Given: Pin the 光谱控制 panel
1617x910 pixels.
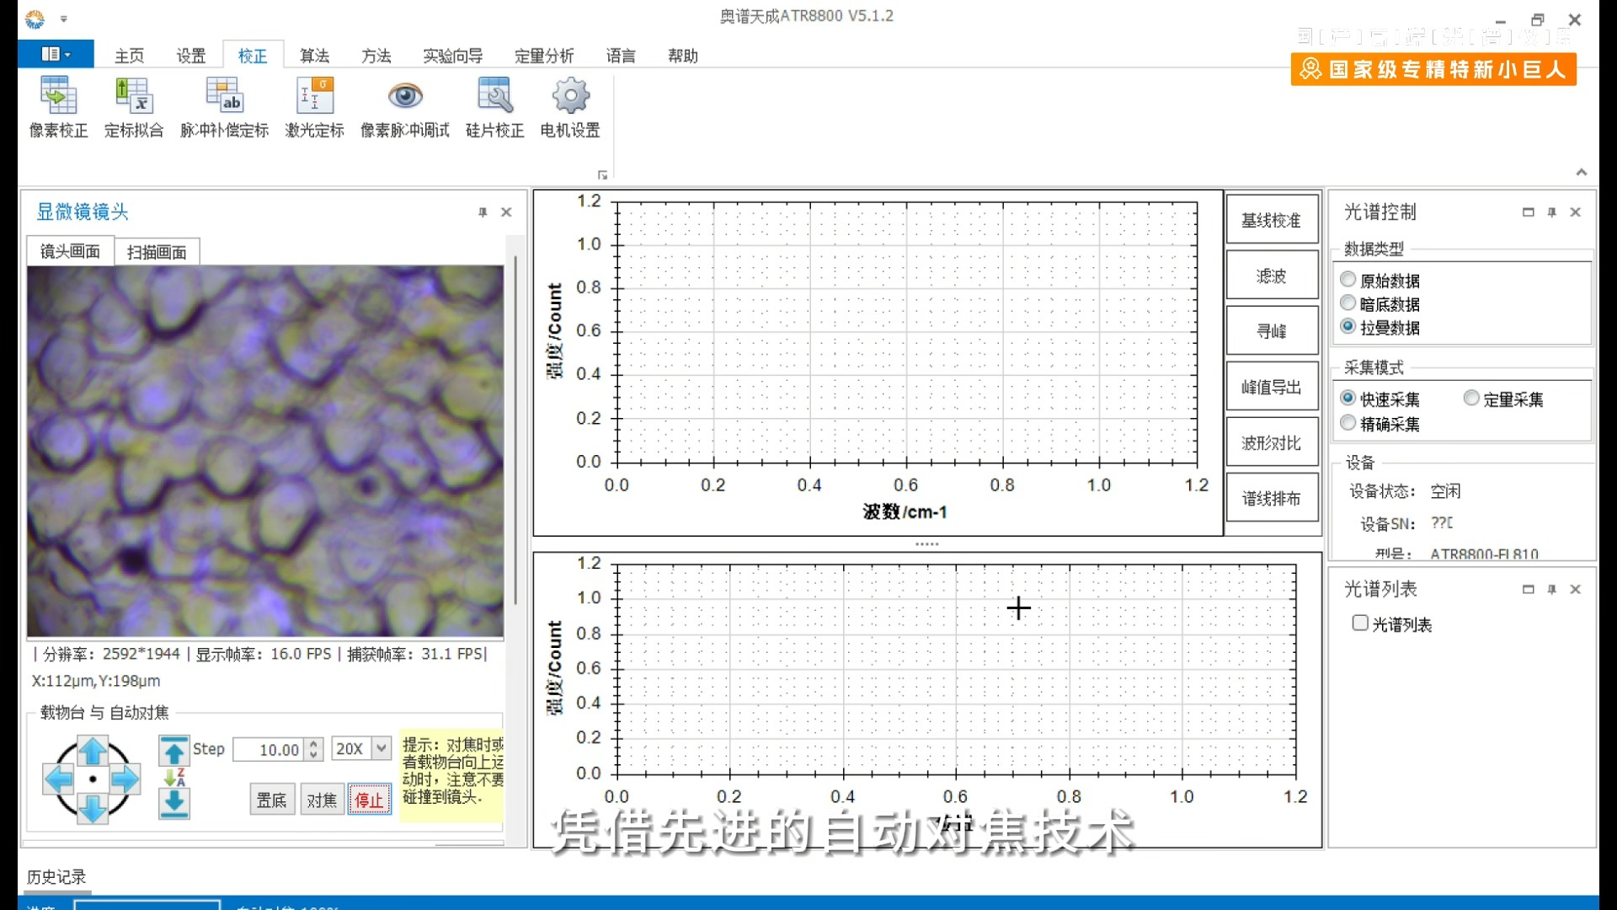Looking at the screenshot, I should tap(1551, 212).
